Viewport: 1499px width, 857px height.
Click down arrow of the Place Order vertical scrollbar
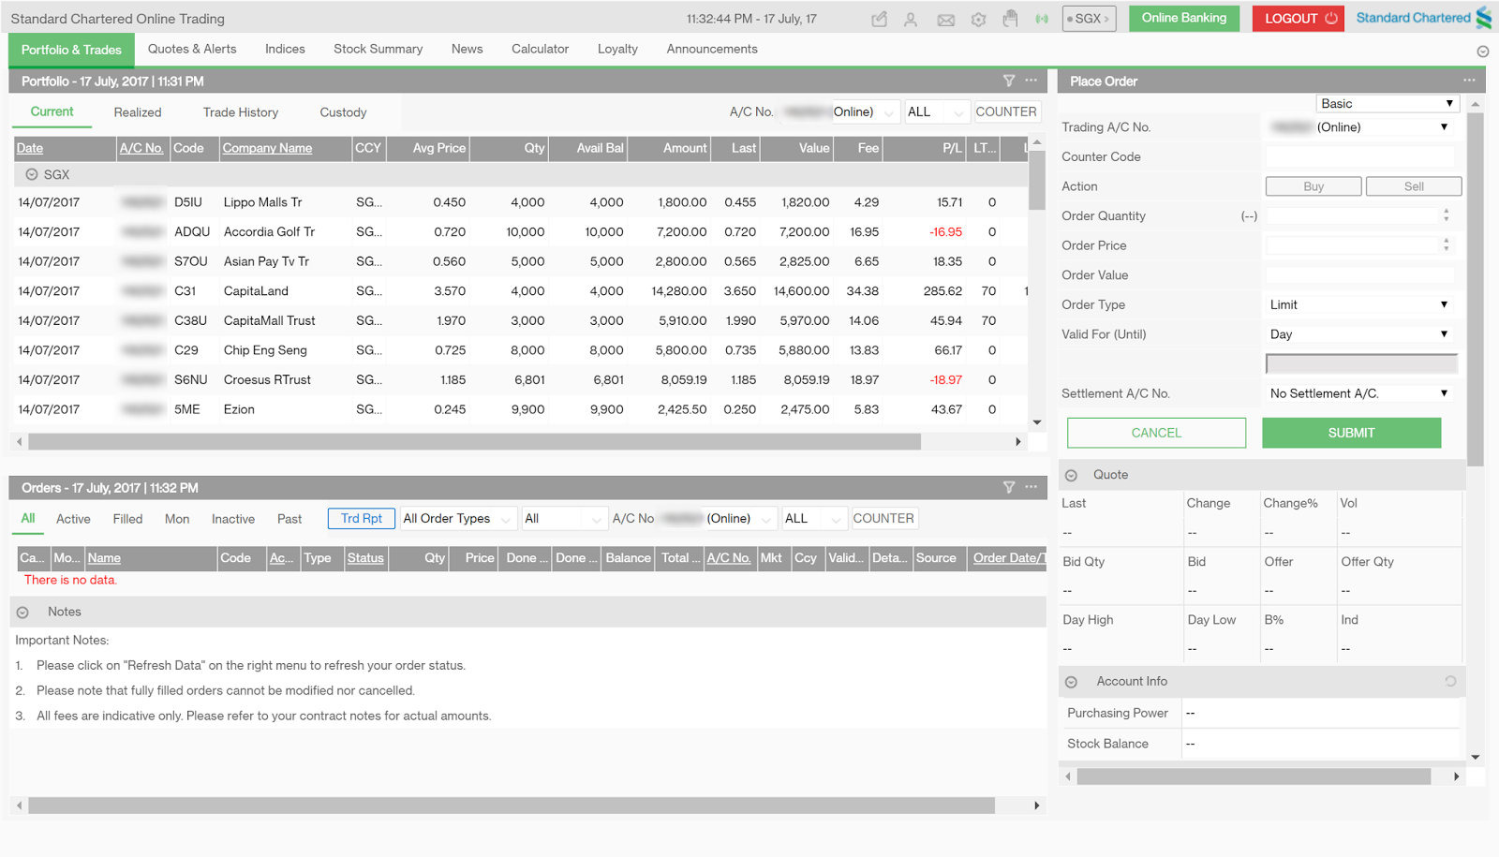click(1476, 758)
